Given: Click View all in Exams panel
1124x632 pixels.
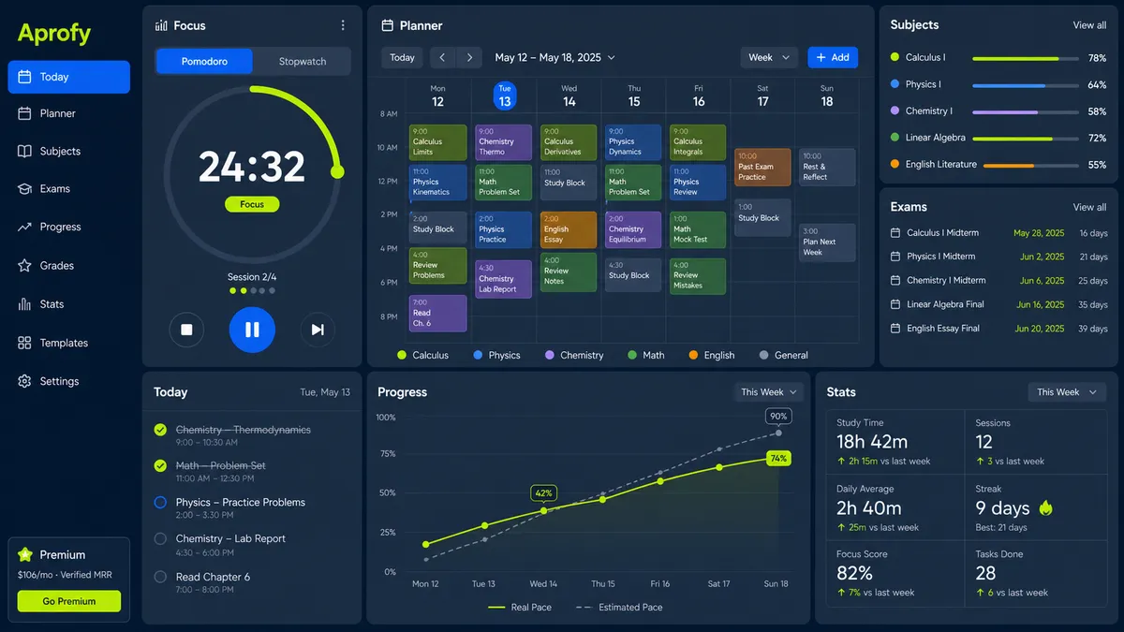Looking at the screenshot, I should [x=1089, y=207].
